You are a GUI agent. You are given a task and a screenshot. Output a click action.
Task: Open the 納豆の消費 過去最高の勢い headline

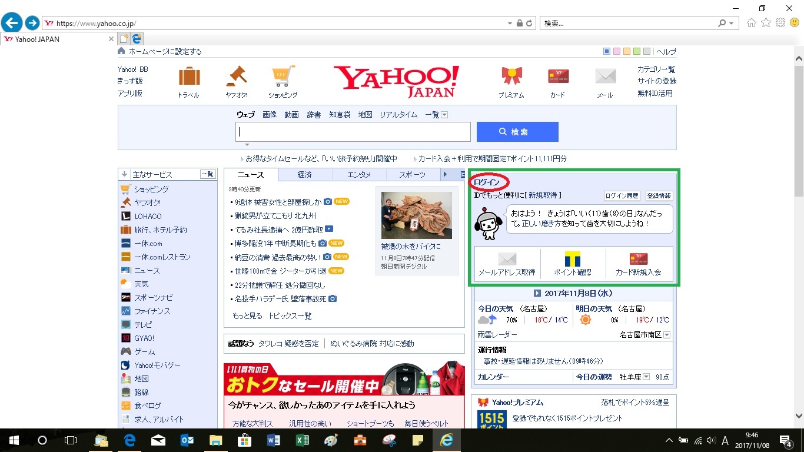[278, 257]
